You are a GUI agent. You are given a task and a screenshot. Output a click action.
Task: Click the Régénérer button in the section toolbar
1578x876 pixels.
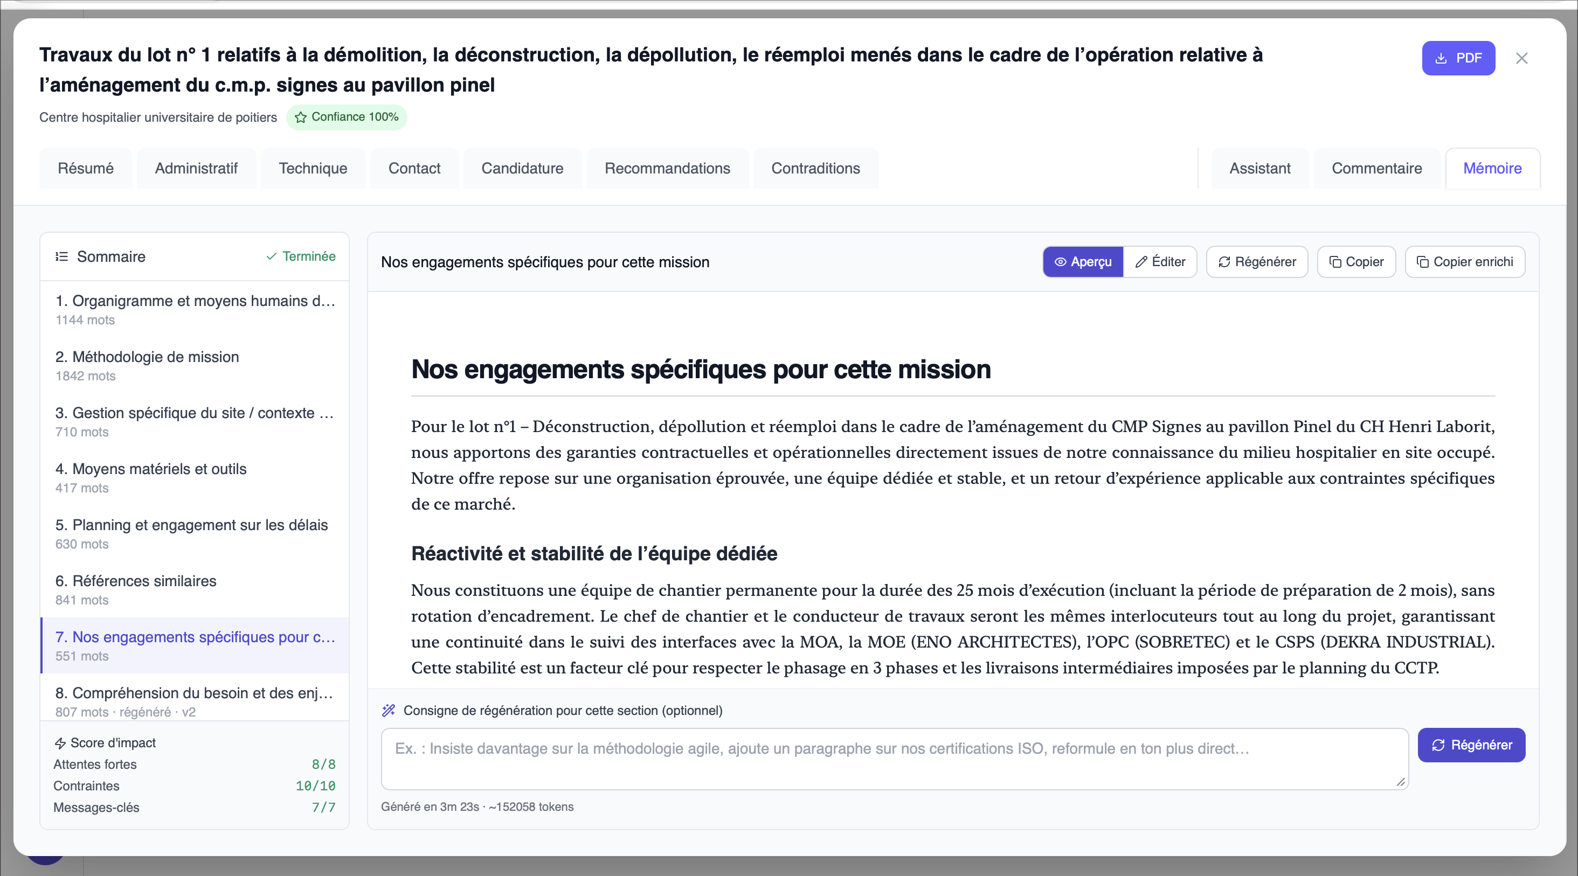click(x=1257, y=262)
